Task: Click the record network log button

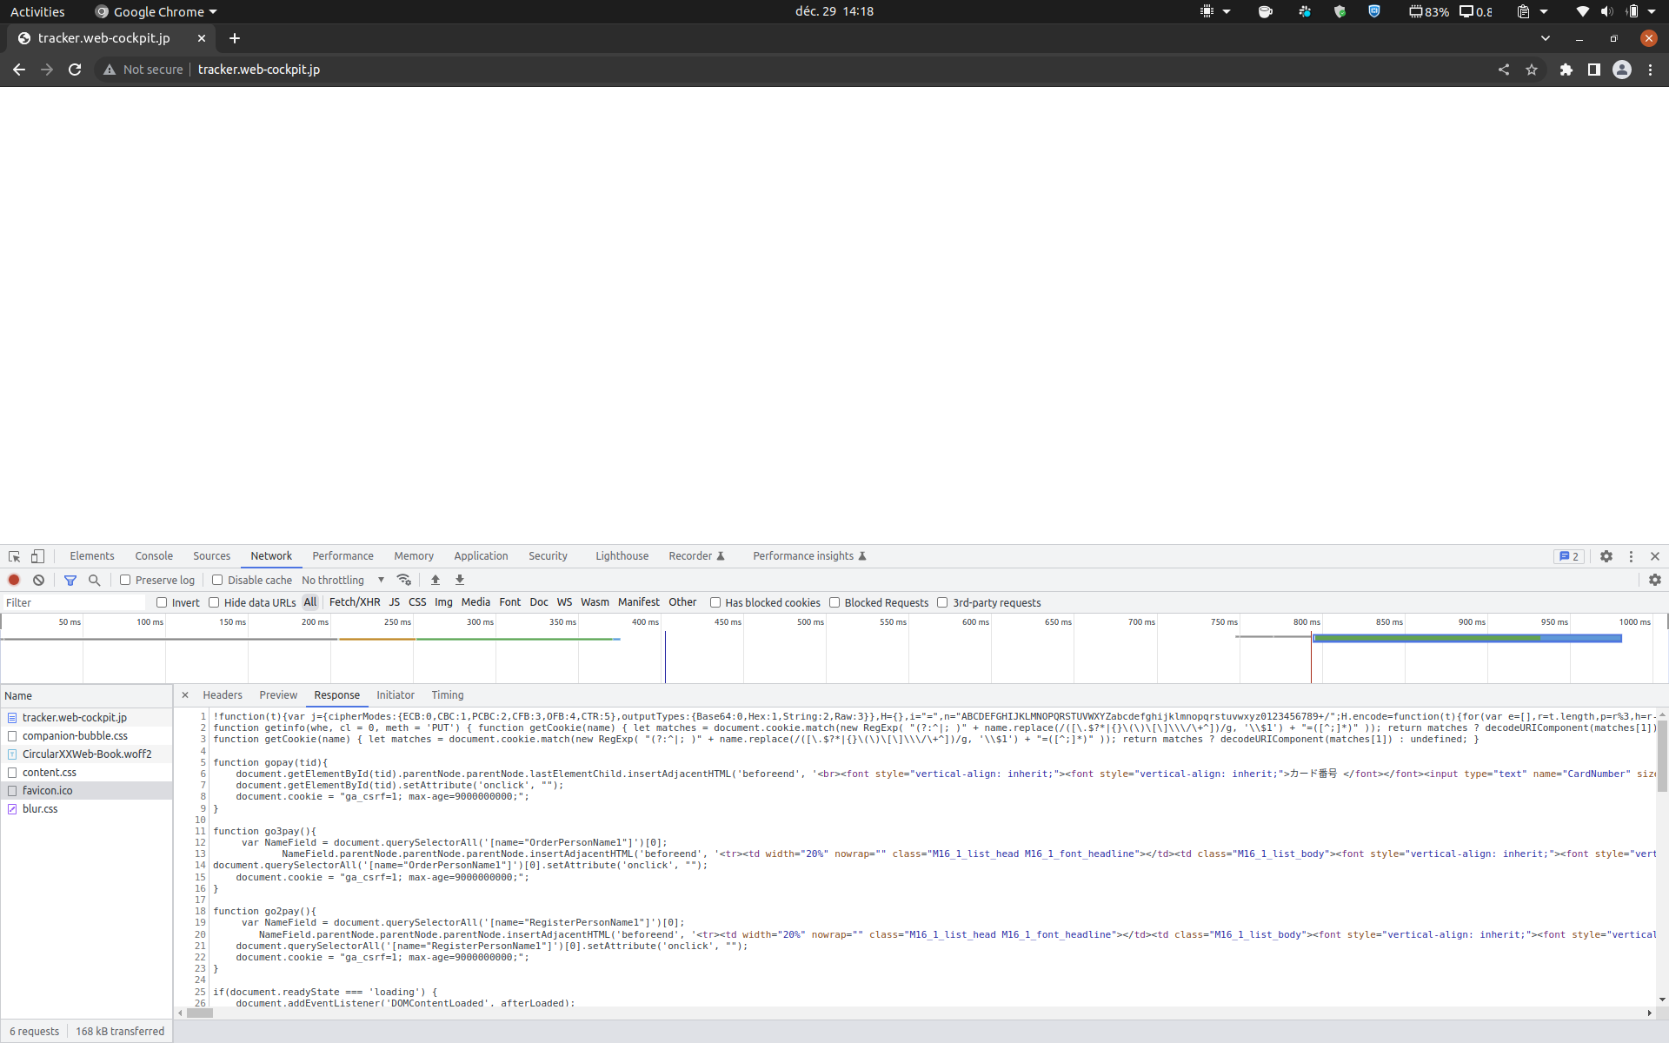Action: coord(14,580)
